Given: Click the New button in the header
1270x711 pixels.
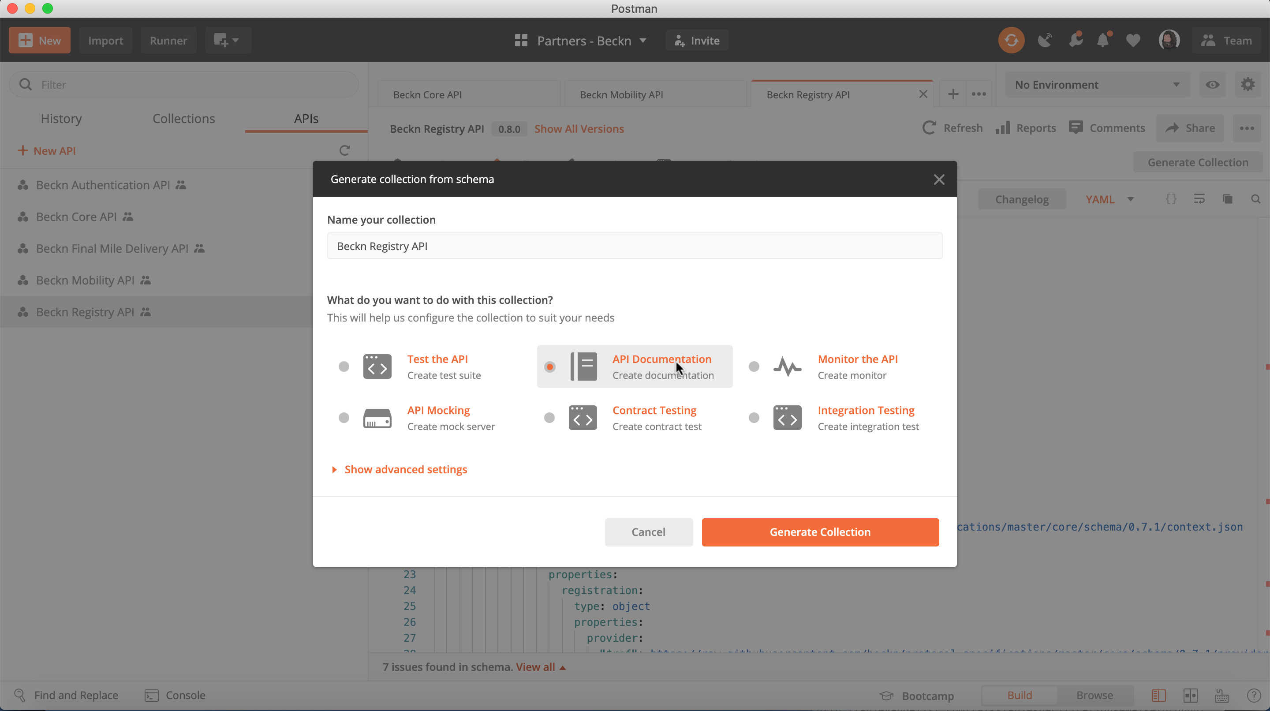Looking at the screenshot, I should [x=39, y=41].
